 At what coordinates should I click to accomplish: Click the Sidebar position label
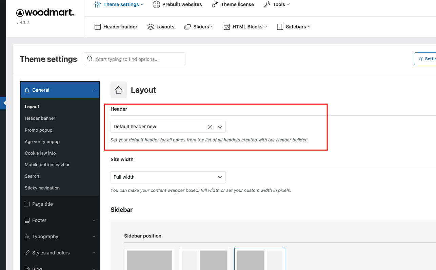click(143, 236)
